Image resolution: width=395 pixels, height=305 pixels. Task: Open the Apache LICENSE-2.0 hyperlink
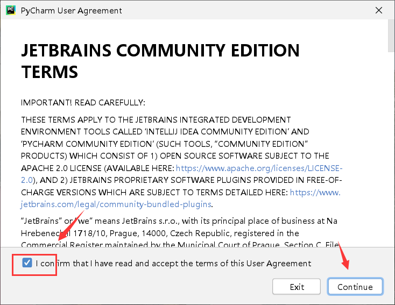tap(259, 168)
